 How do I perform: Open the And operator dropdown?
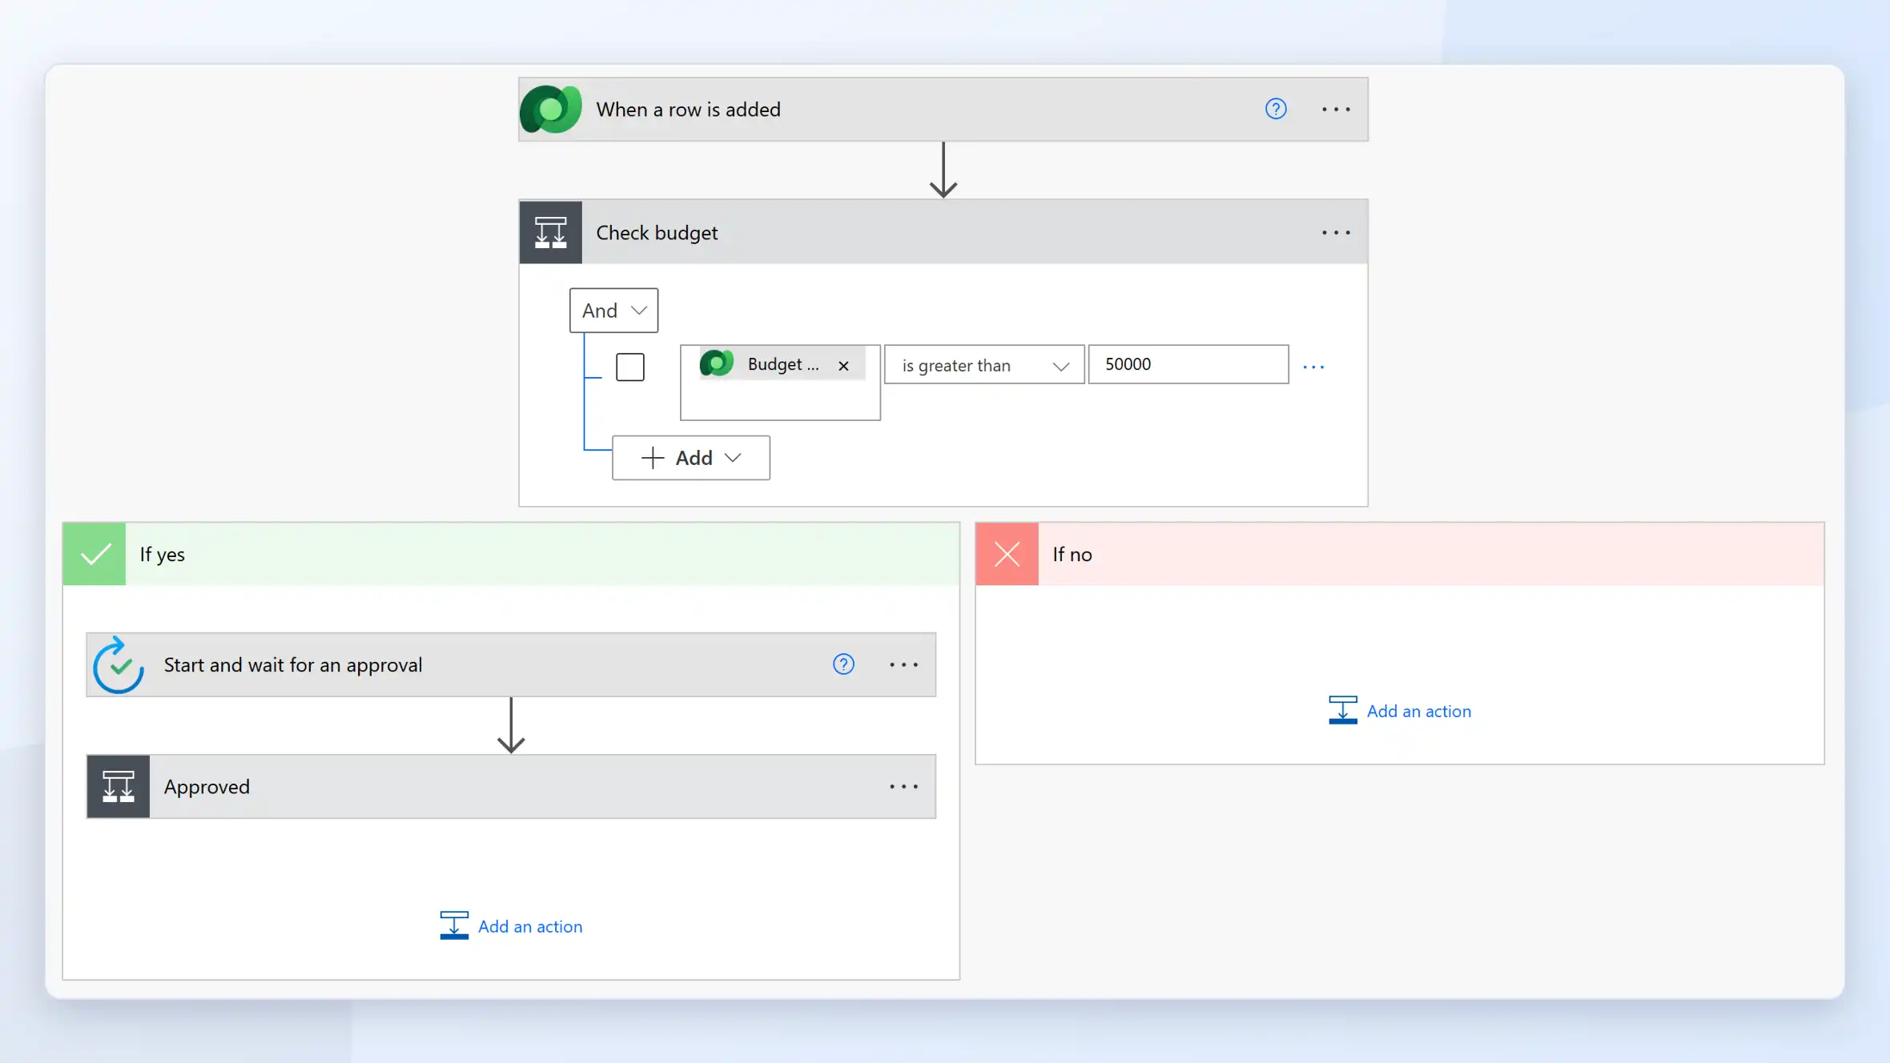click(x=613, y=311)
